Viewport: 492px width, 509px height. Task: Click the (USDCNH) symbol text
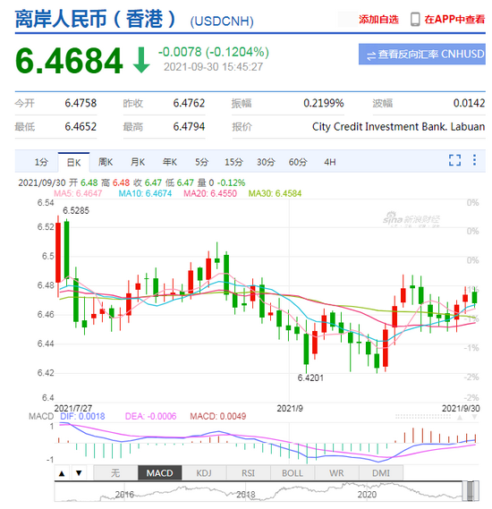point(222,21)
